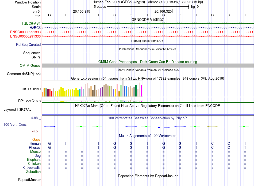This screenshot has width=254, height=186.
Task: Click the GENCODE V49lift37 track title
Action: point(148,20)
